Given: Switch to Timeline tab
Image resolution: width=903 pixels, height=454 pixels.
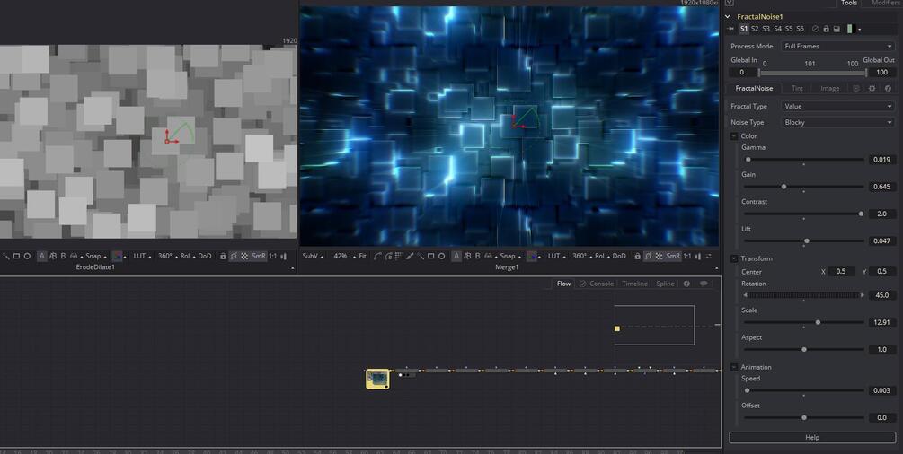Looking at the screenshot, I should 634,284.
